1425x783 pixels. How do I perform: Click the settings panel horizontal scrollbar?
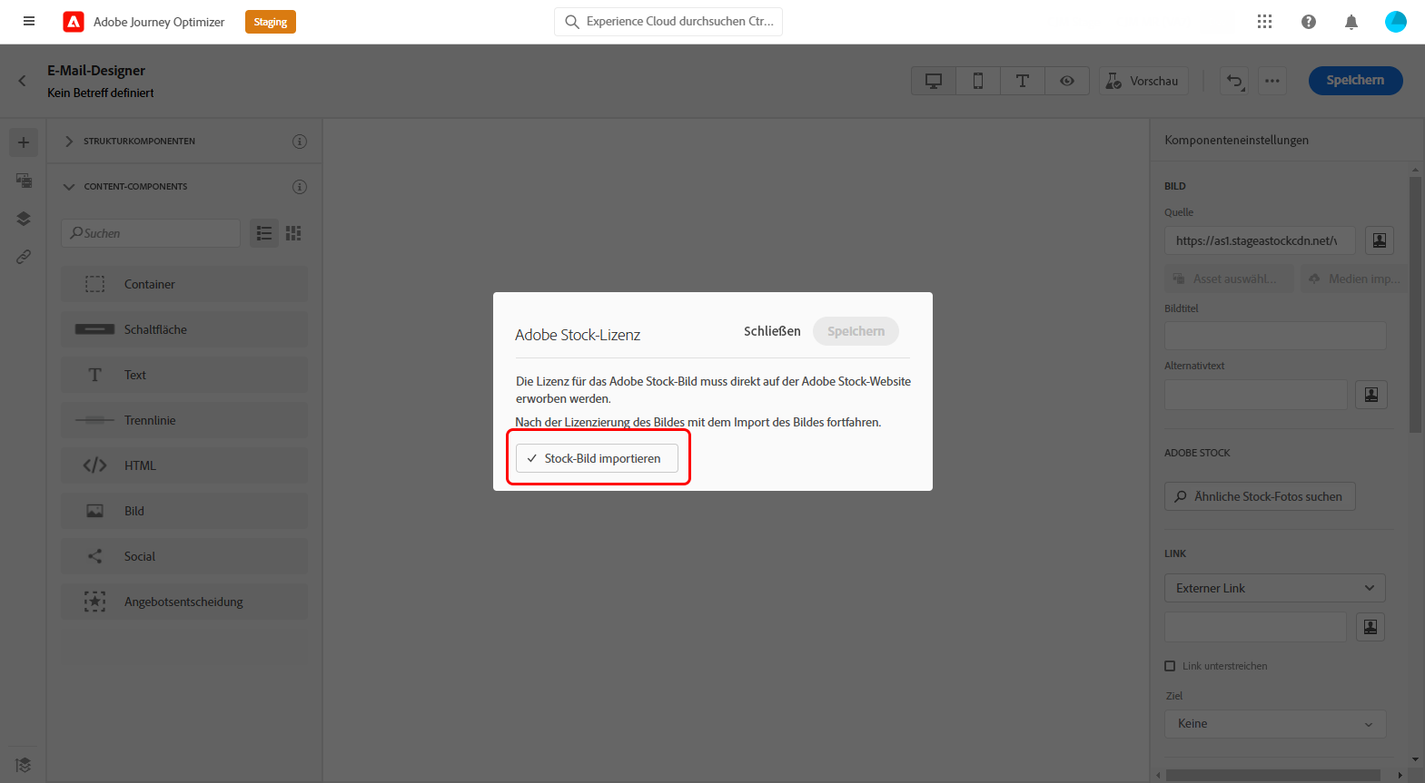point(1273,775)
